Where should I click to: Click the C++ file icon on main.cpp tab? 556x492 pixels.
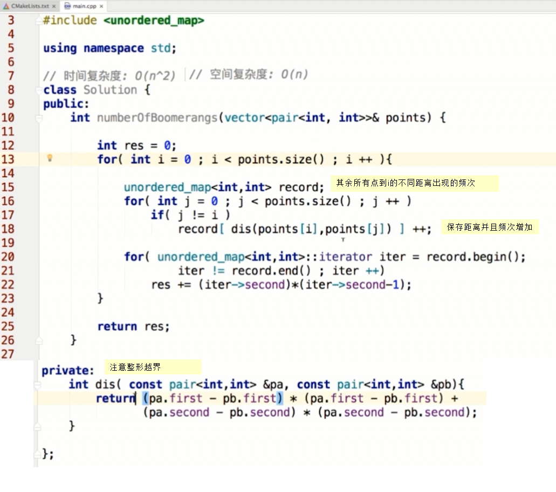[x=67, y=6]
